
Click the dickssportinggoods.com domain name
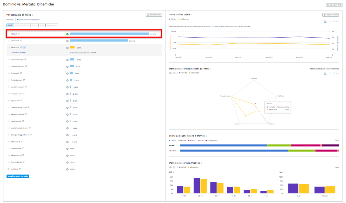20,135
